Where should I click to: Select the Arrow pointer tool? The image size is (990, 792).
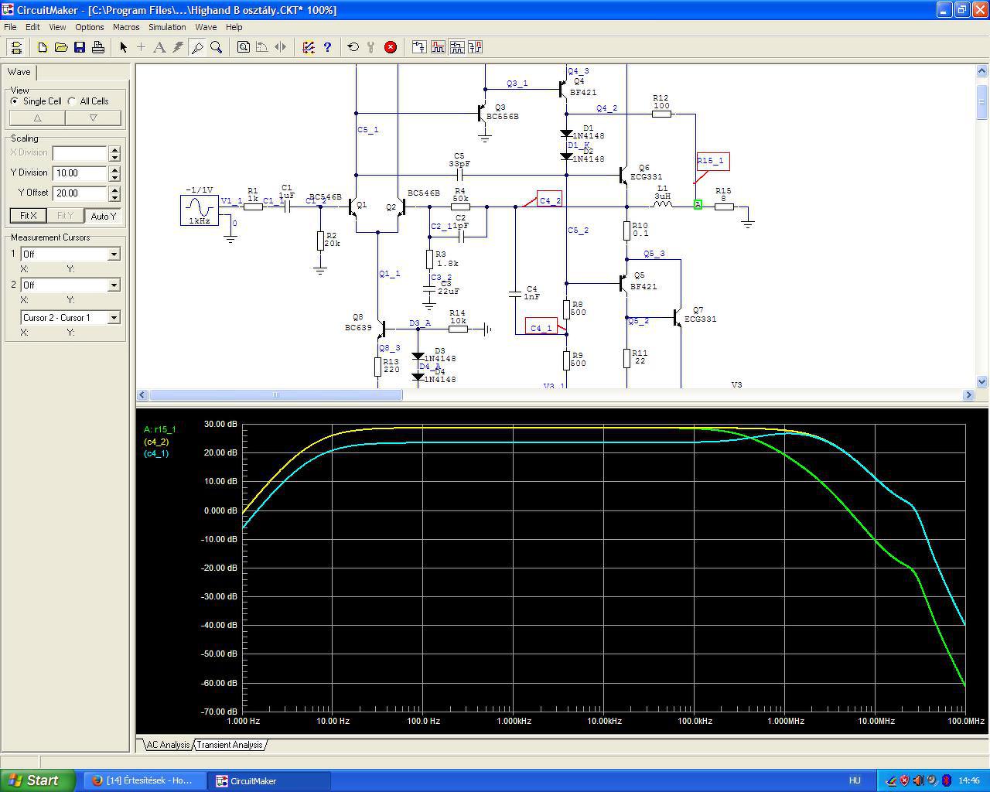(x=123, y=47)
